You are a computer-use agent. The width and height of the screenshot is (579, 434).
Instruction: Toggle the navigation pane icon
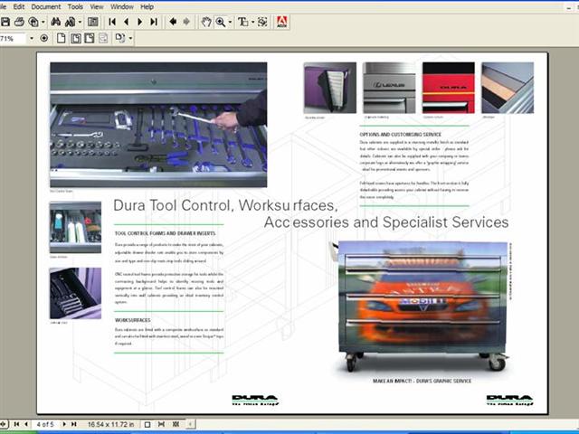pyautogui.click(x=92, y=22)
